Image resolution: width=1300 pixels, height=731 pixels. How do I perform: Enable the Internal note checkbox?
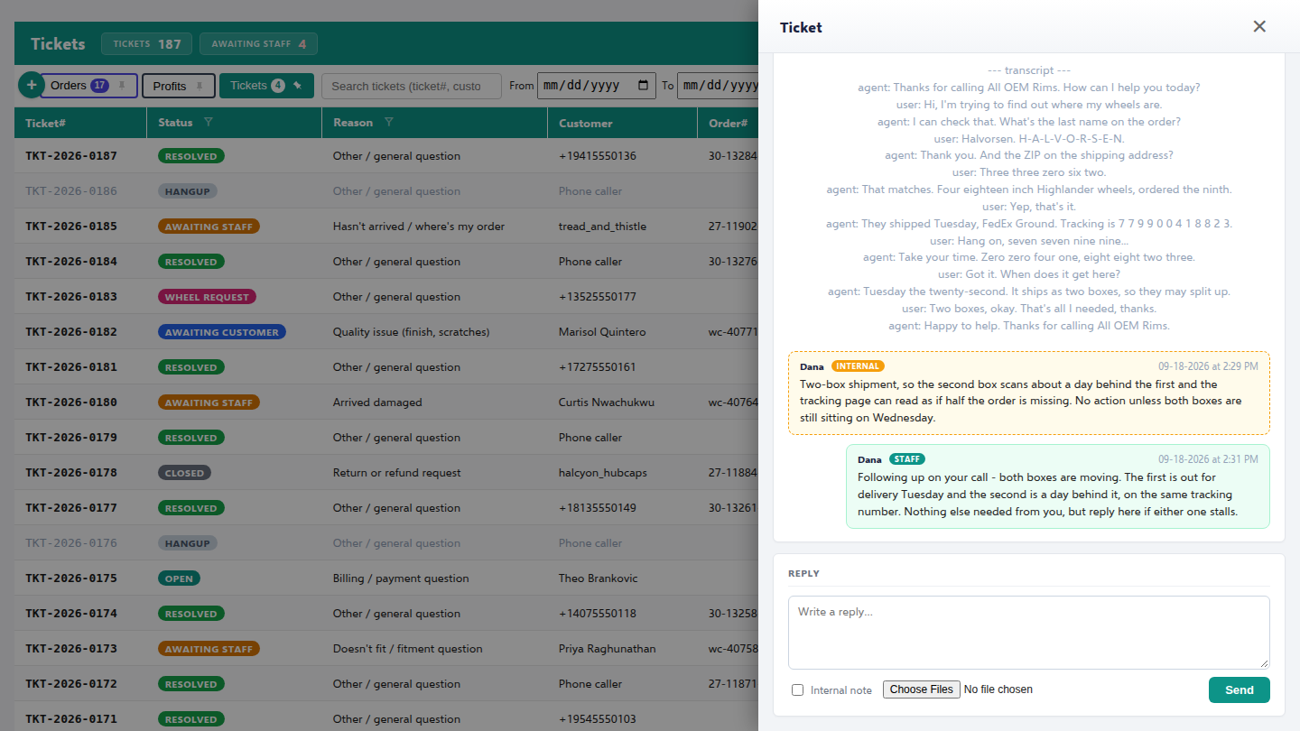point(797,690)
